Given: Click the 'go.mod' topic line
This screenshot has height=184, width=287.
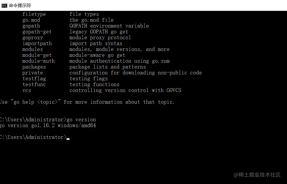Looking at the screenshot, I should [31, 20].
